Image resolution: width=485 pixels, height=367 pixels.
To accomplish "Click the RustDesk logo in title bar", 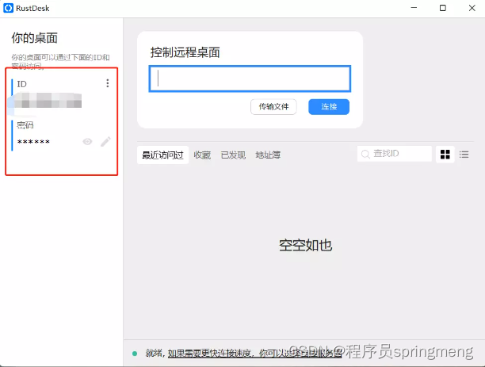I will [x=9, y=8].
